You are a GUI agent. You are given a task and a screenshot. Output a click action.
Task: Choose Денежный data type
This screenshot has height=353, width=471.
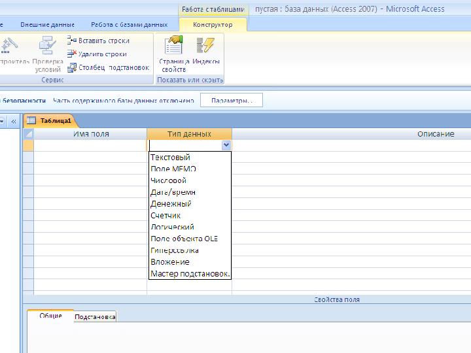point(190,204)
